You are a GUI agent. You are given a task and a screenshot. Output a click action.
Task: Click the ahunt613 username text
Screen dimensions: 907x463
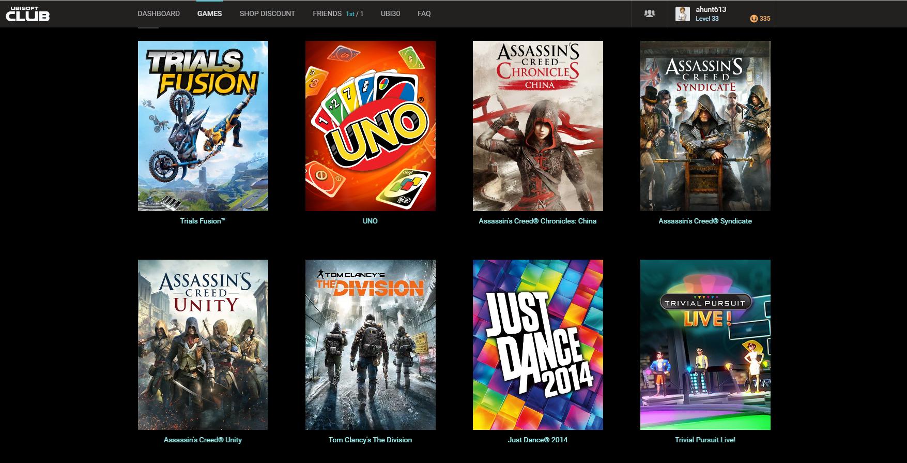(x=711, y=9)
